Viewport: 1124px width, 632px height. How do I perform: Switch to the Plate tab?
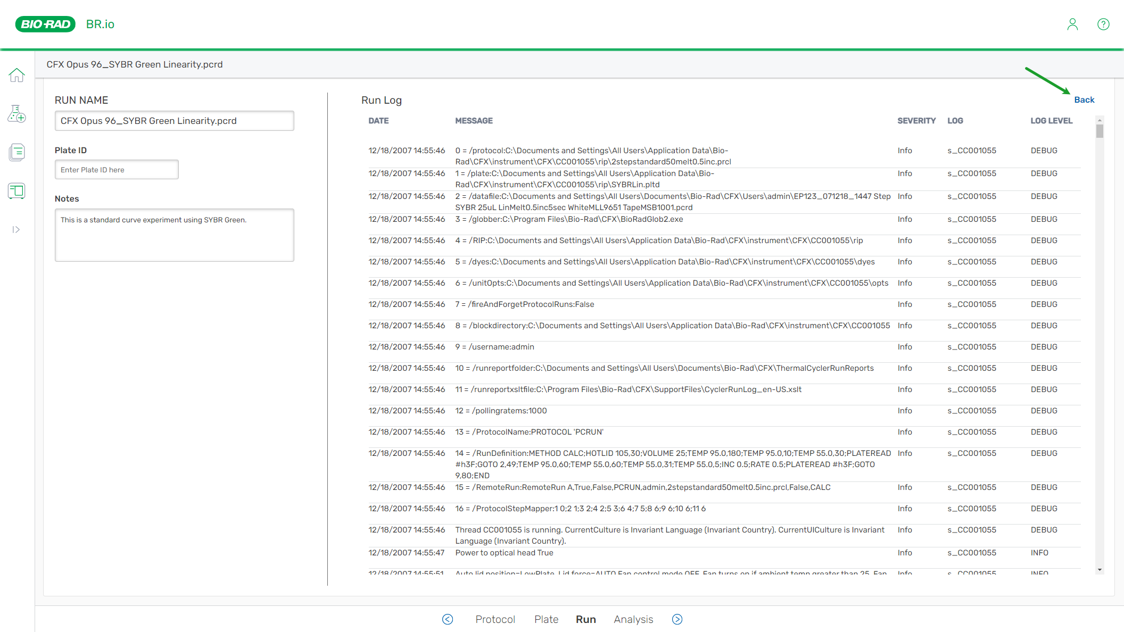(546, 619)
